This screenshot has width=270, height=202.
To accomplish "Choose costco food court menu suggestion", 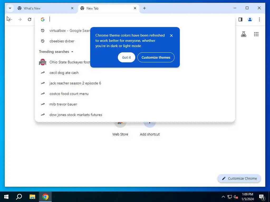I will pyautogui.click(x=135, y=94).
